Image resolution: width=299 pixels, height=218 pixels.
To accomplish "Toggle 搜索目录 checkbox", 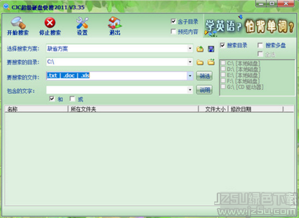I will click(222, 45).
